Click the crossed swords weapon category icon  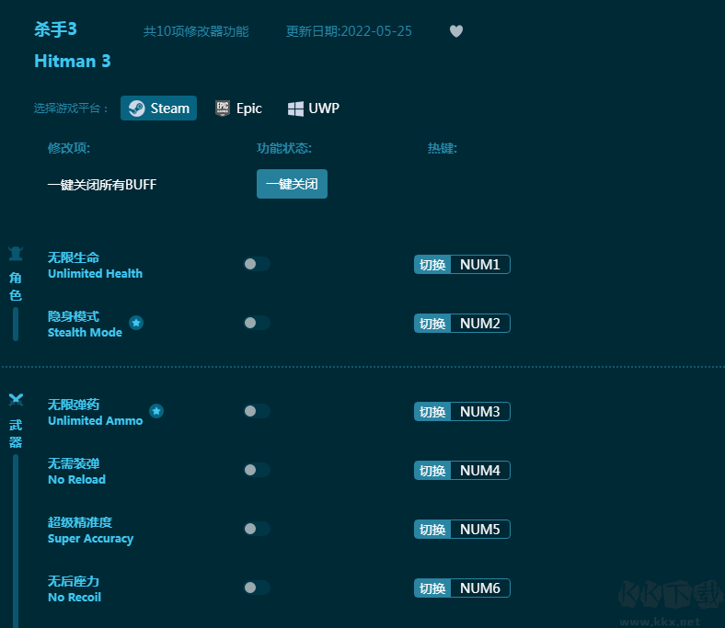16,400
